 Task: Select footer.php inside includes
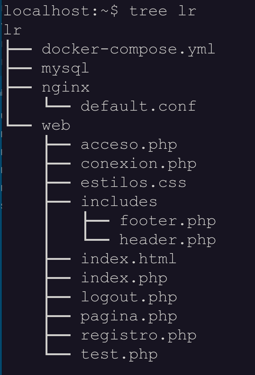point(168,221)
